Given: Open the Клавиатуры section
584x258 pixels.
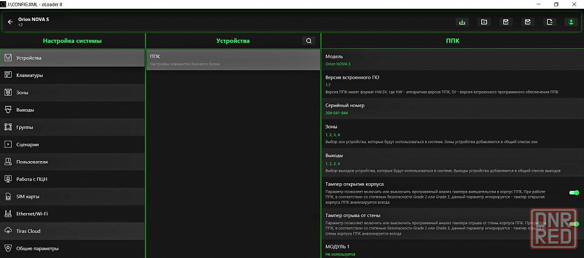Looking at the screenshot, I should [x=72, y=75].
